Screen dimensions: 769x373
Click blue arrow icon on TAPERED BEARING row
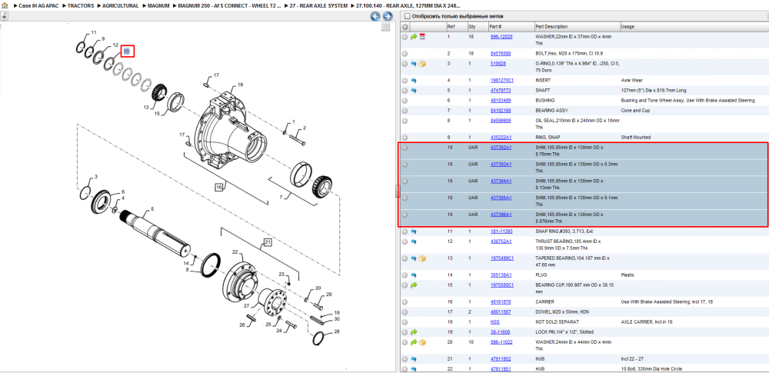coord(414,258)
